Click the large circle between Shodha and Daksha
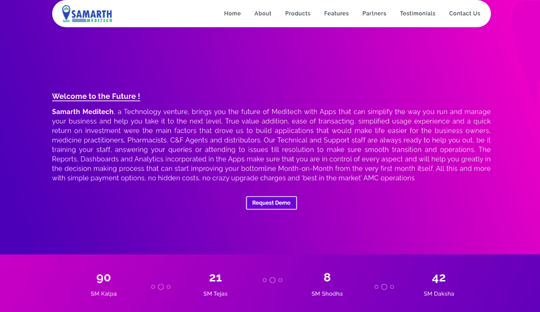540x312 pixels. (x=384, y=287)
